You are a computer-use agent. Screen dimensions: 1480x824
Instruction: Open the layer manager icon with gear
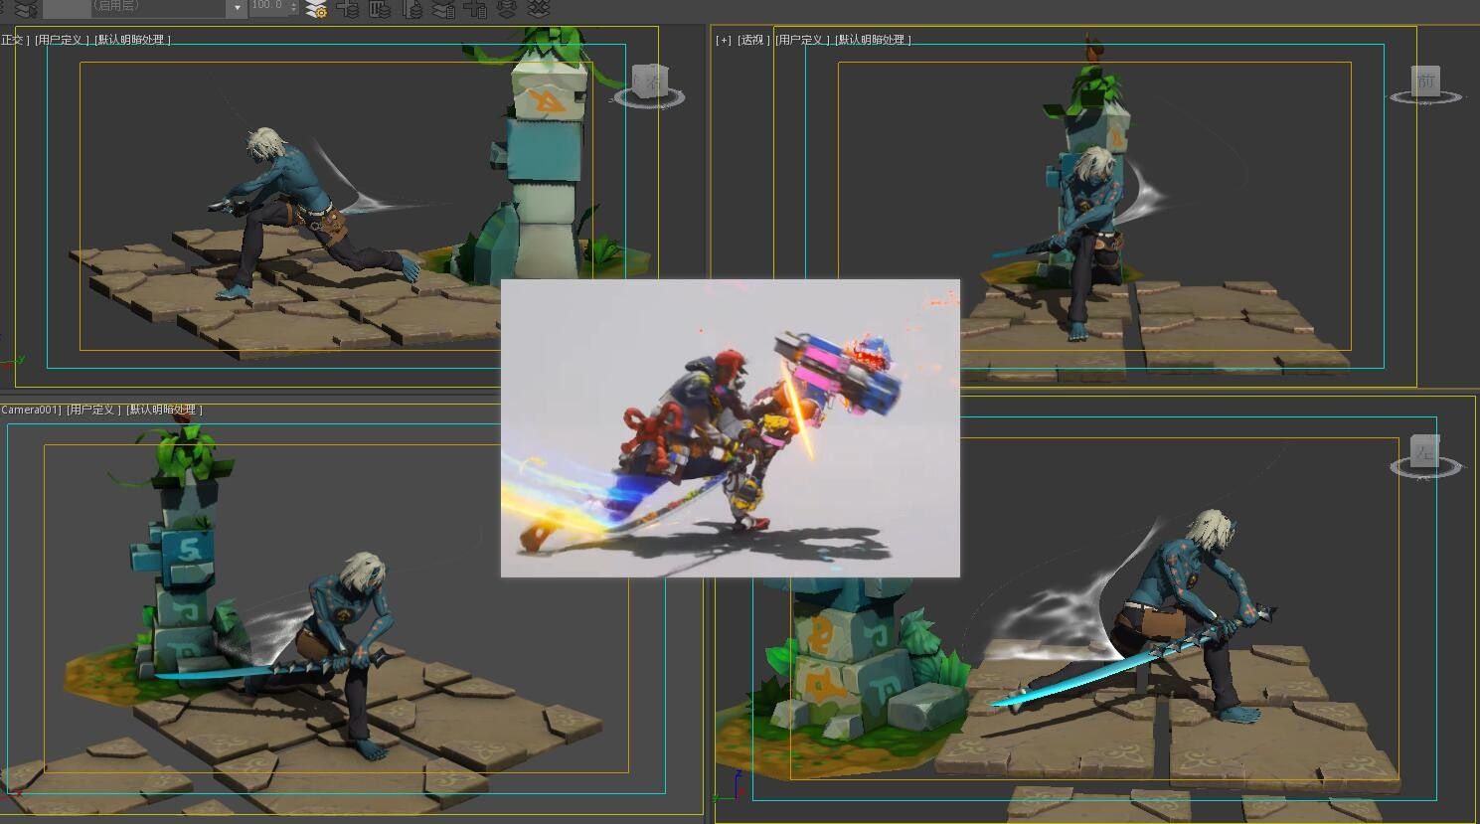(316, 9)
